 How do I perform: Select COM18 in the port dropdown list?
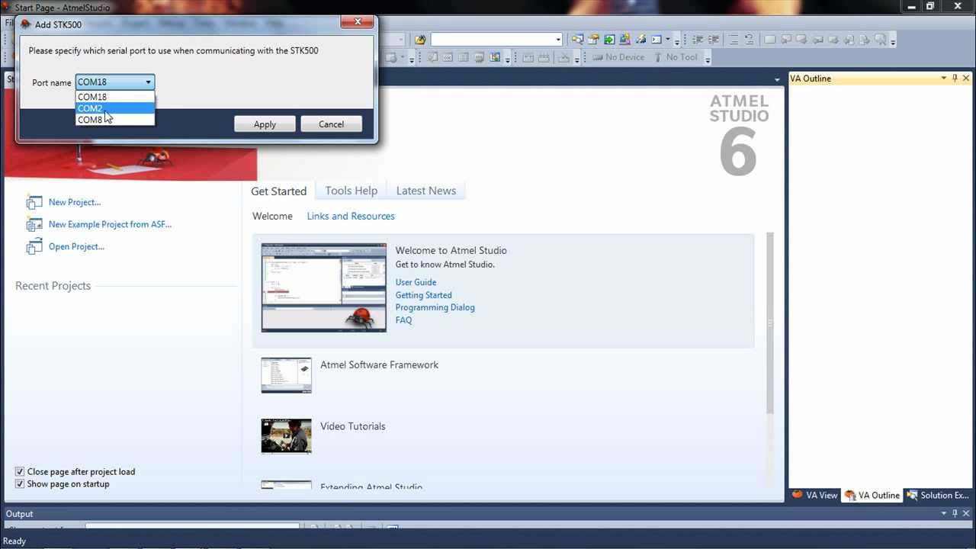point(115,97)
